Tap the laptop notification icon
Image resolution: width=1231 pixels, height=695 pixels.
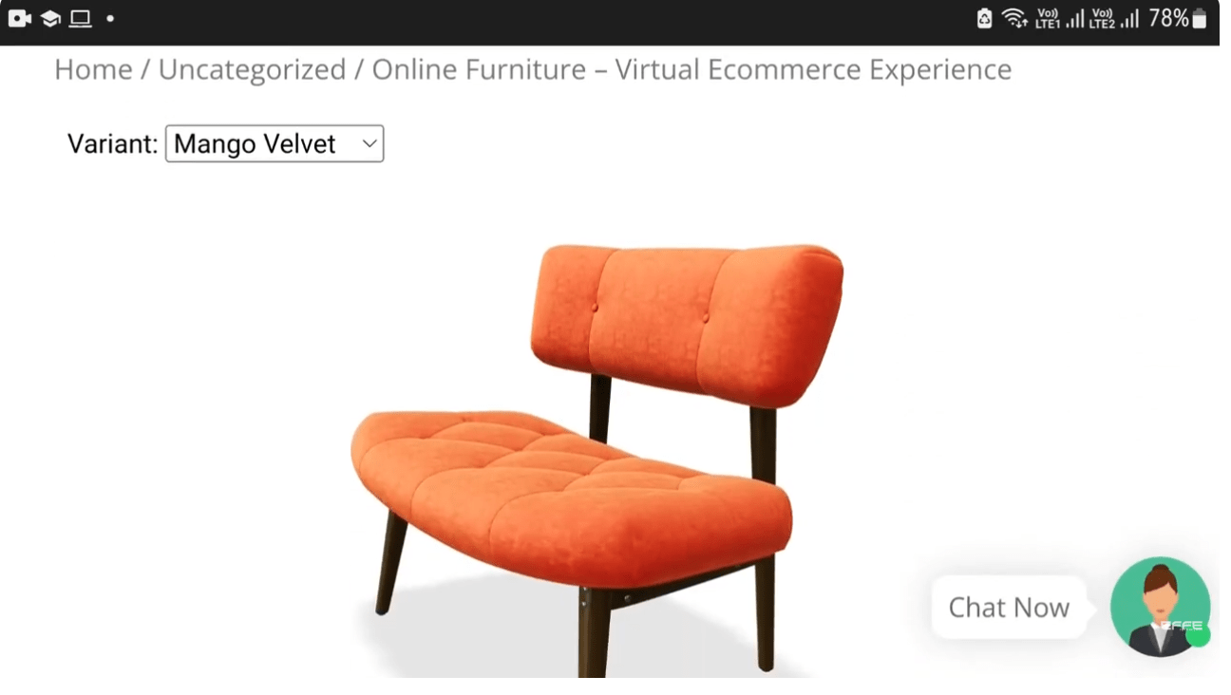81,18
